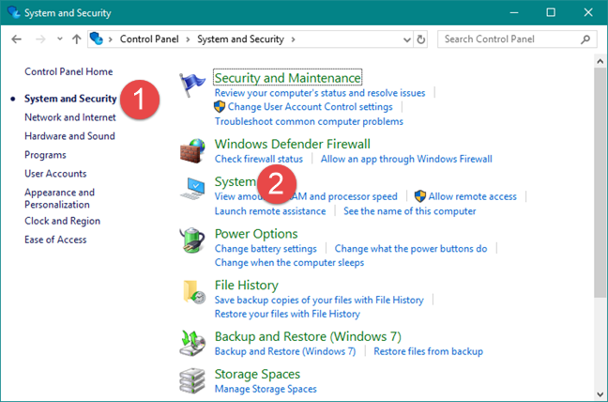The image size is (608, 402).
Task: Select System and Security in sidebar
Action: 70,99
